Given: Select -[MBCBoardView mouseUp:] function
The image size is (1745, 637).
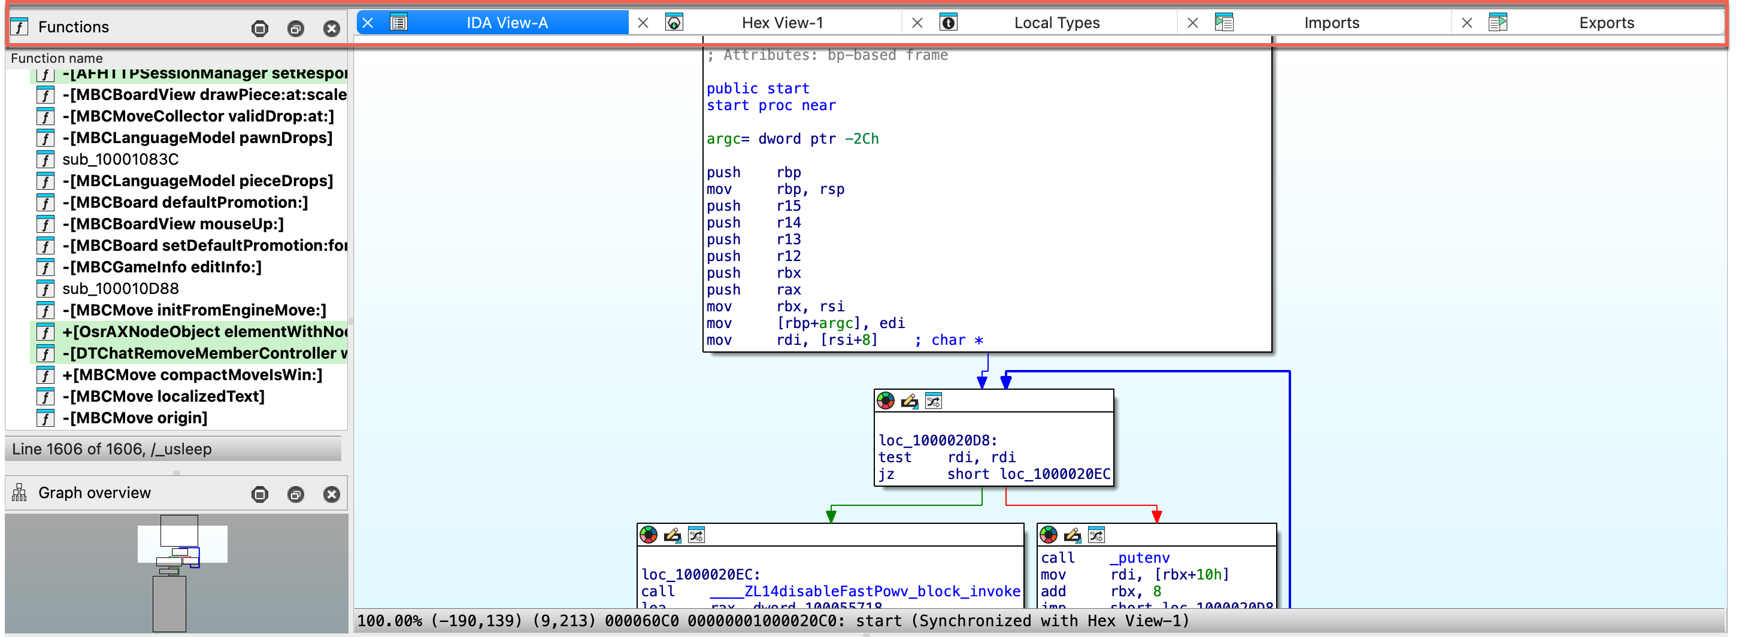Looking at the screenshot, I should pos(172,224).
